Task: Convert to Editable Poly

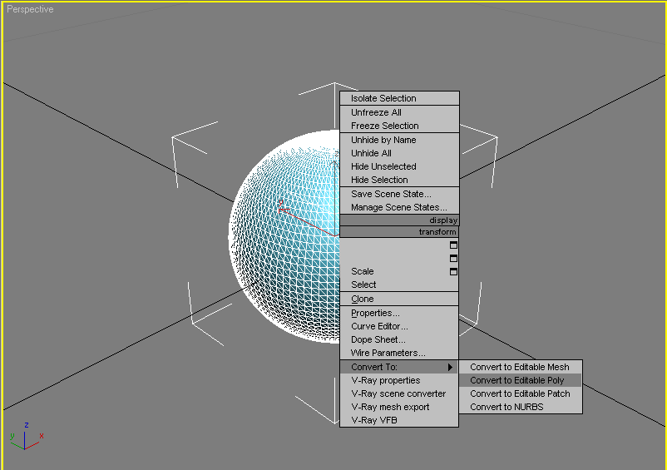Action: point(521,380)
